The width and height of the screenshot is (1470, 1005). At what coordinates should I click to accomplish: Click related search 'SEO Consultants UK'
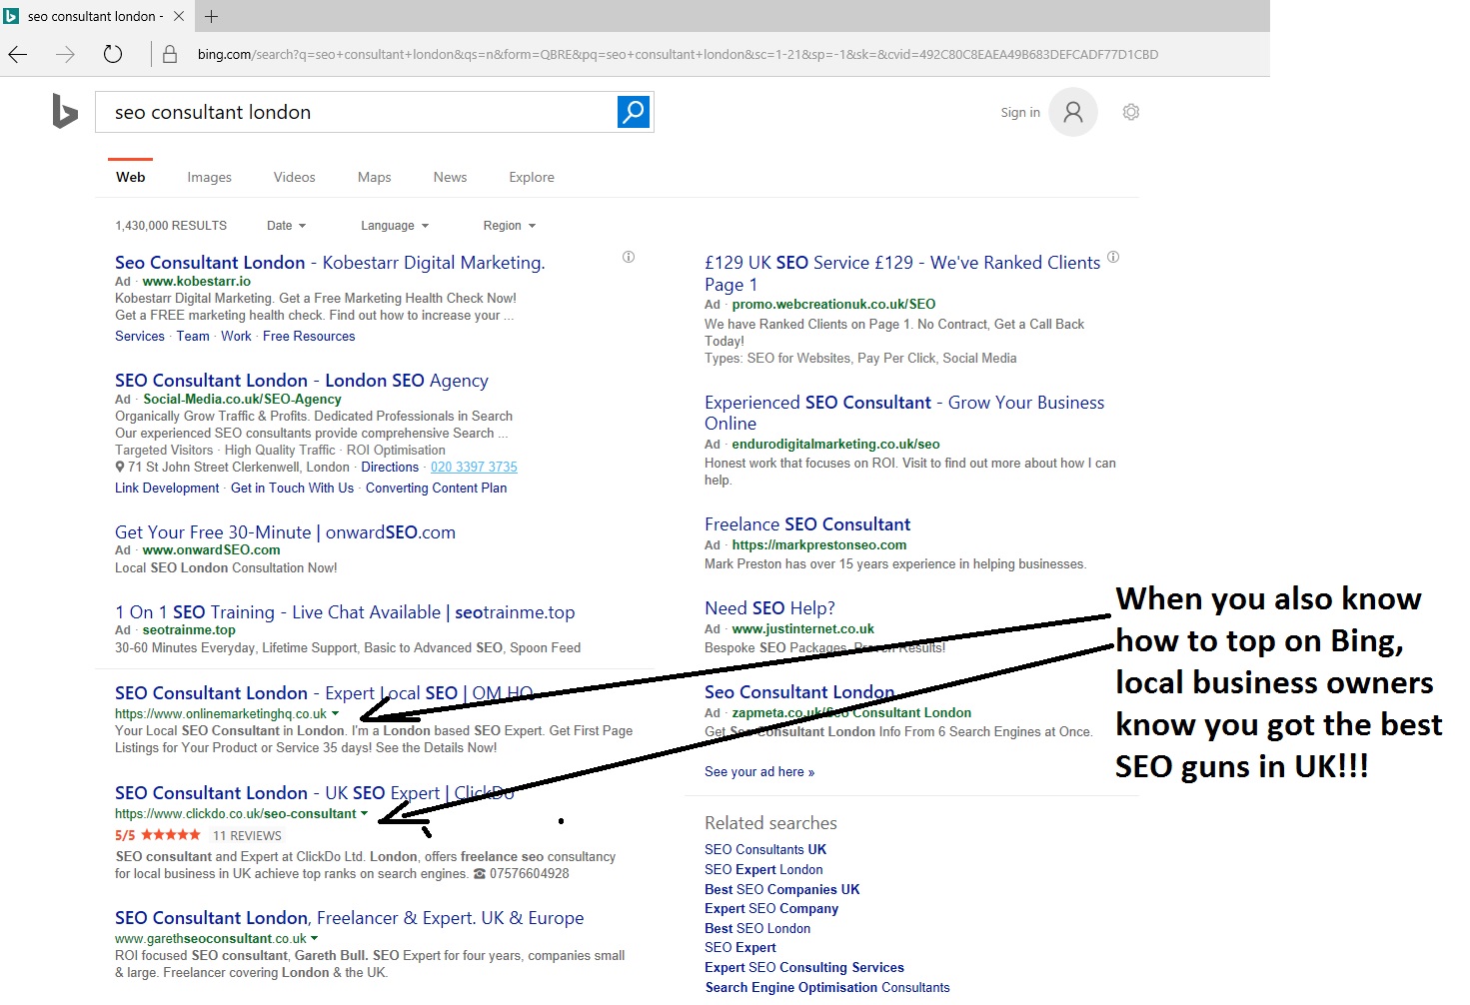[x=765, y=850]
